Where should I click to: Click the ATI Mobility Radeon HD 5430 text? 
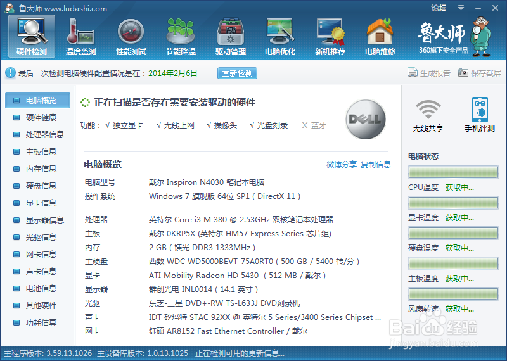[x=237, y=275]
